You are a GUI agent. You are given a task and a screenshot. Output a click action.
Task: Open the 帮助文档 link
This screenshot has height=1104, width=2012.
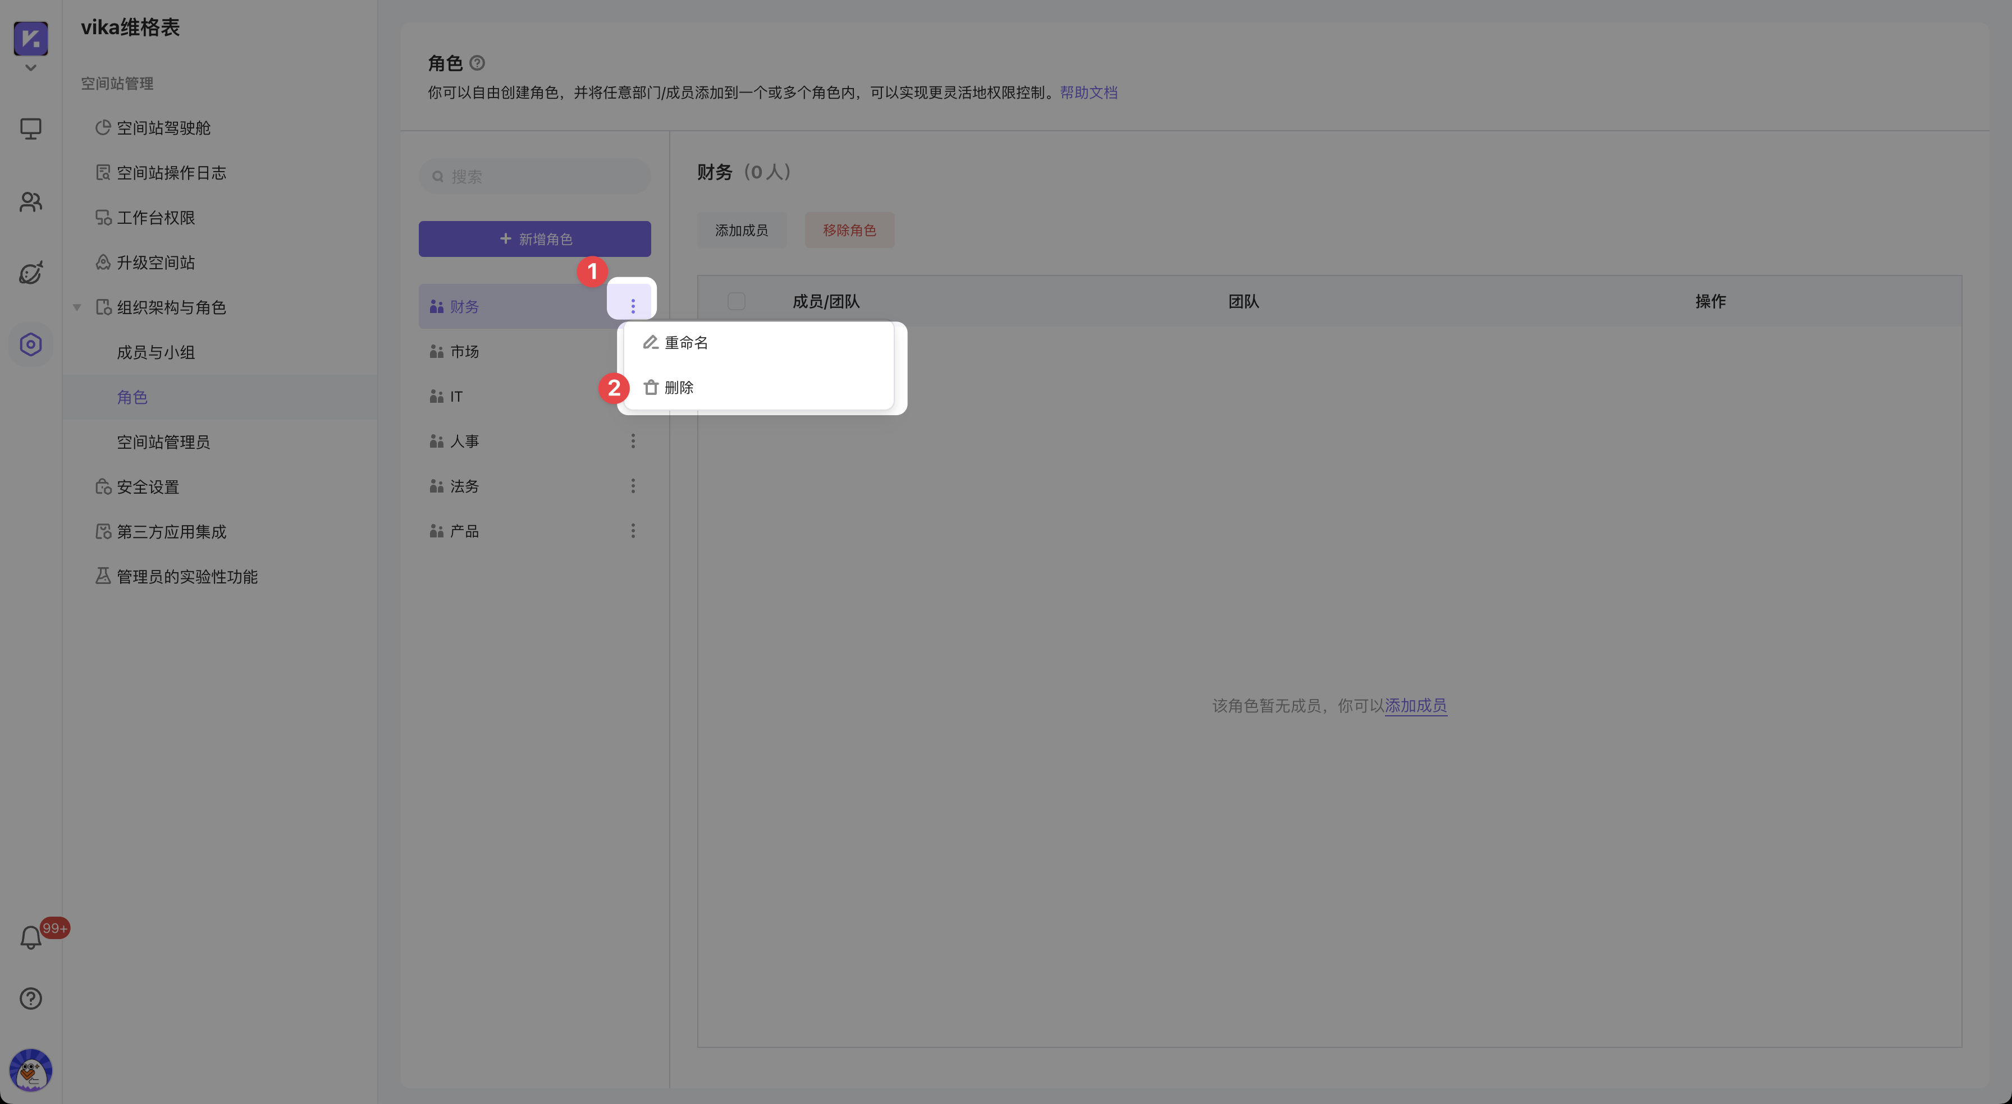tap(1088, 92)
